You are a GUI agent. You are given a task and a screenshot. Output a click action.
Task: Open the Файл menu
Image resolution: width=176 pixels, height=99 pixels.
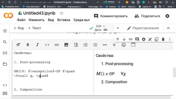pyautogui.click(x=21, y=20)
